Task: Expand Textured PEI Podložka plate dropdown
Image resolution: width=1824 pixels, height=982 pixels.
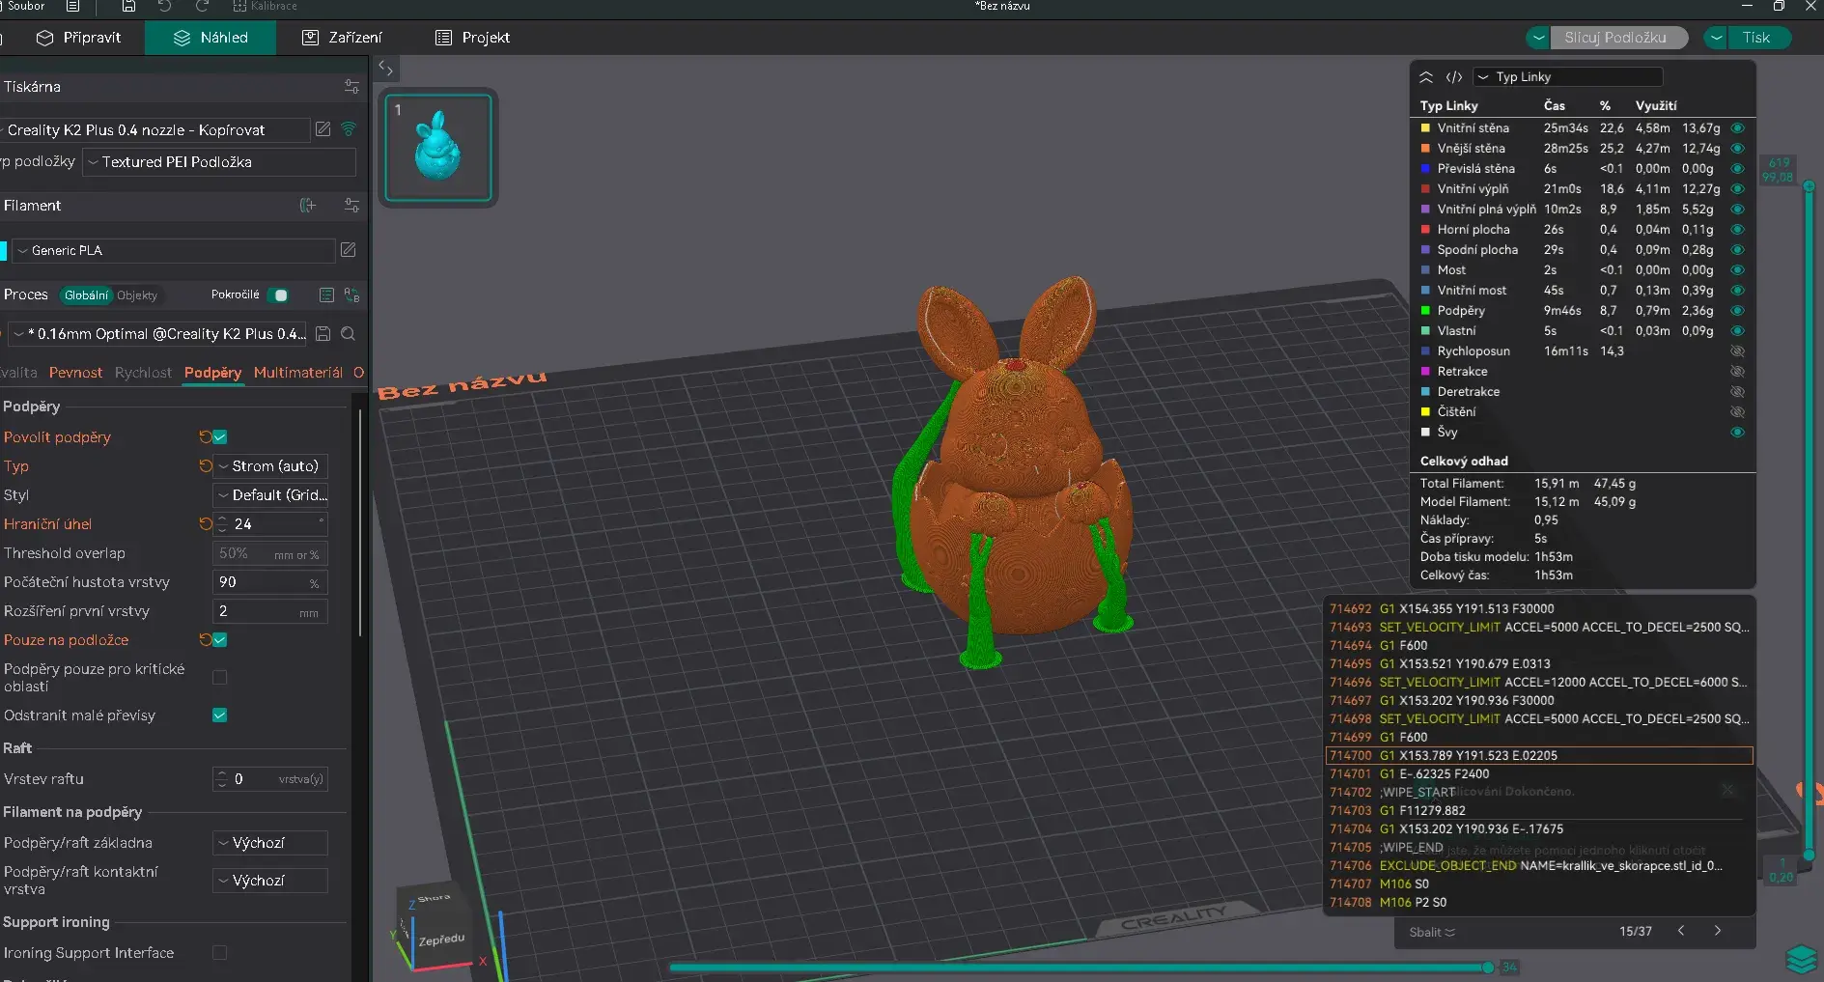Action: point(219,162)
